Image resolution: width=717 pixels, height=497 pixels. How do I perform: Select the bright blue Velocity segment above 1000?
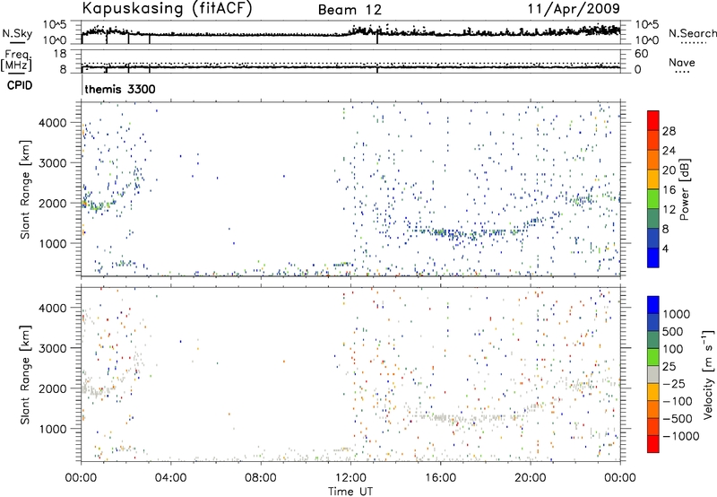click(x=653, y=305)
